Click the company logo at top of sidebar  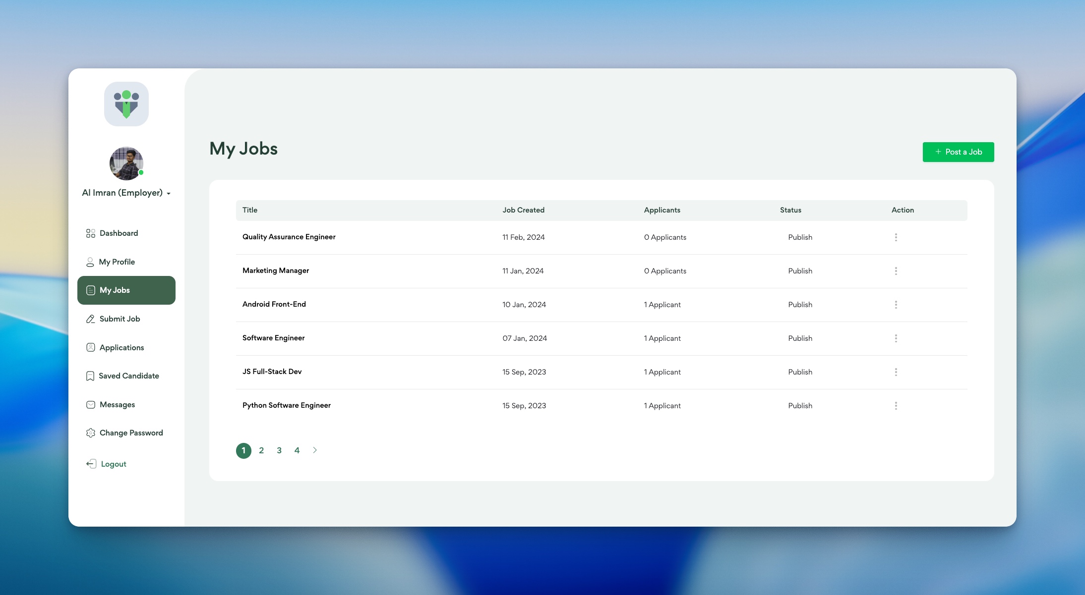[126, 104]
